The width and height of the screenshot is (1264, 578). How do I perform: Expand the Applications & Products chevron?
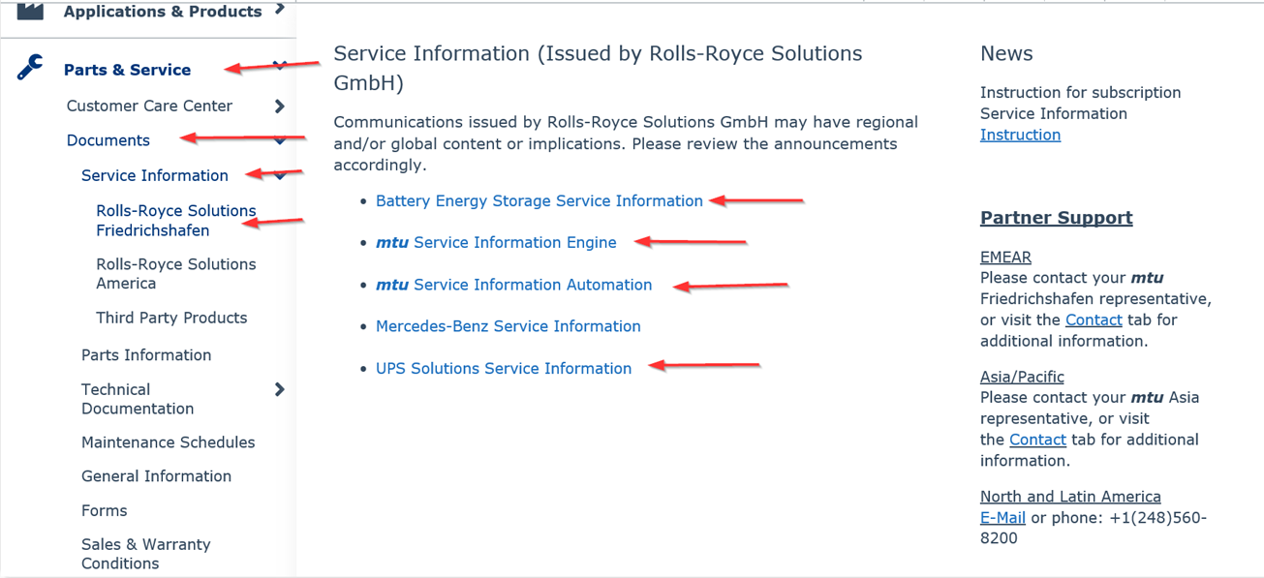279,10
